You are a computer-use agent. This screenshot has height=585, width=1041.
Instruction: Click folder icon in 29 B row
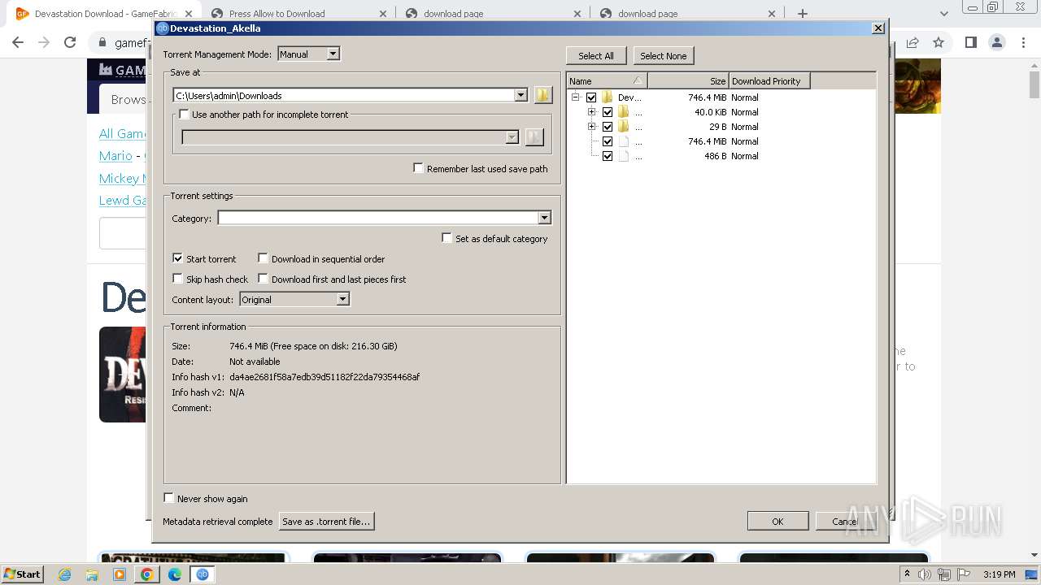pos(623,127)
